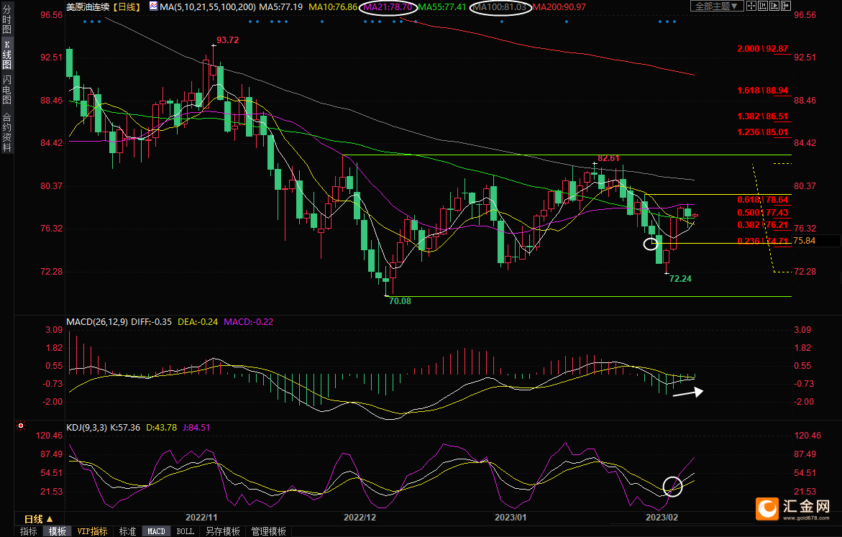842x537 pixels.
Task: Click the expand chart right icon
Action: tap(786, 6)
